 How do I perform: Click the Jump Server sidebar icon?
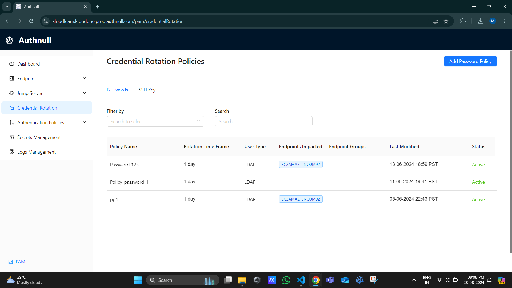[x=12, y=93]
